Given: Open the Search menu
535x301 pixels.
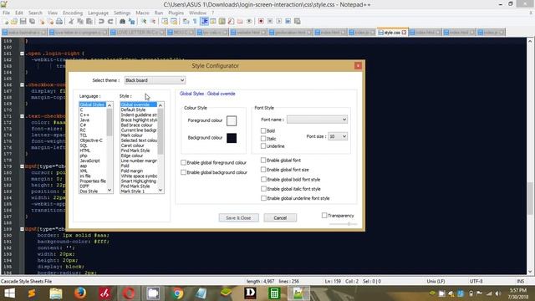Looking at the screenshot, I should (x=35, y=13).
